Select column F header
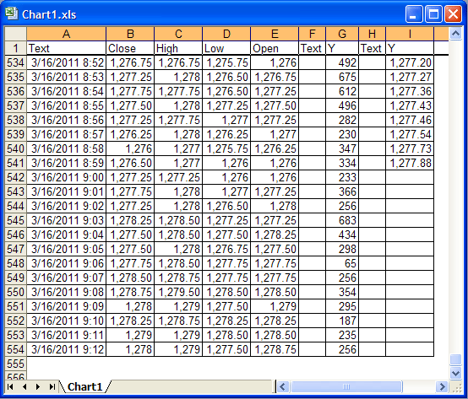This screenshot has width=468, height=399. click(x=313, y=34)
